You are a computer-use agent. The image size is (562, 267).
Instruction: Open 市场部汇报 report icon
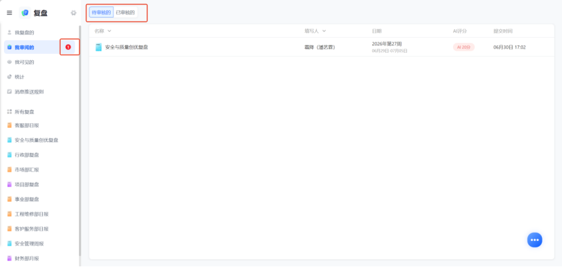click(x=9, y=170)
